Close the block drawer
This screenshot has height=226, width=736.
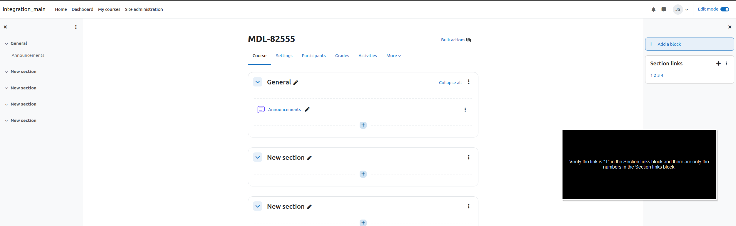(x=730, y=27)
